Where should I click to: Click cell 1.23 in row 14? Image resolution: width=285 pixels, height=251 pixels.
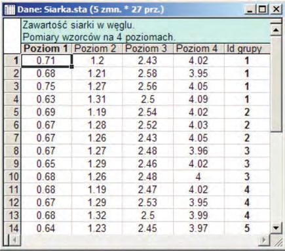pos(97,228)
